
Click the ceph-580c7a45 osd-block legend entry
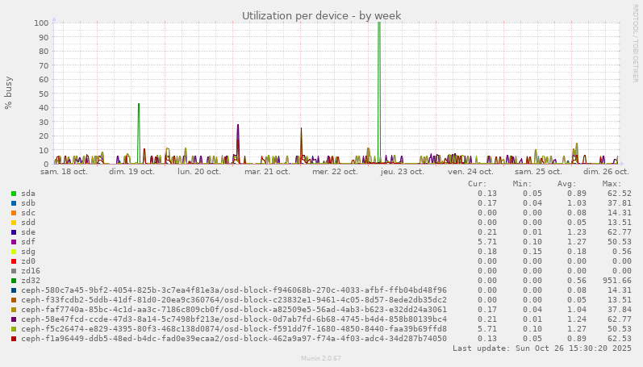tap(233, 290)
